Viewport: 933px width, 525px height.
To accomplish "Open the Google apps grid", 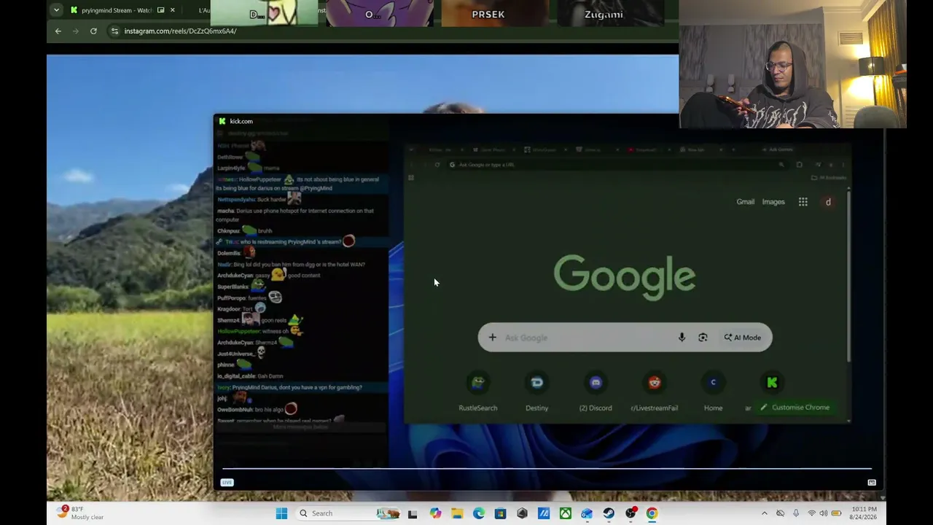I will click(803, 202).
